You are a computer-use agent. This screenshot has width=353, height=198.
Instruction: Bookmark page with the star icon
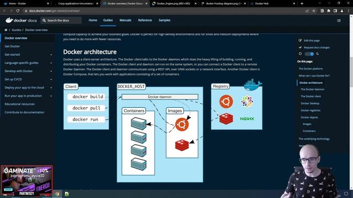314,11
